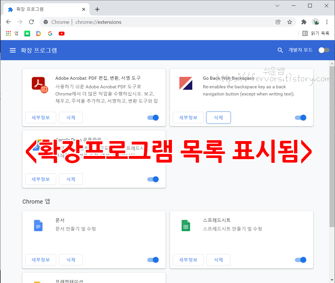Open the Chrome profile avatar
The height and width of the screenshot is (283, 335).
tap(316, 22)
